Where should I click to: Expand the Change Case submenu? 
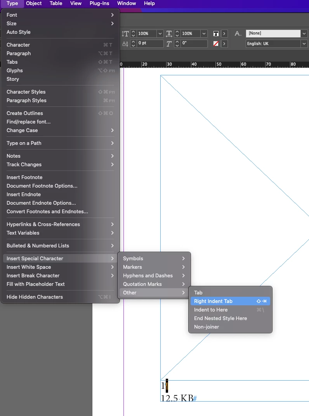(60, 130)
